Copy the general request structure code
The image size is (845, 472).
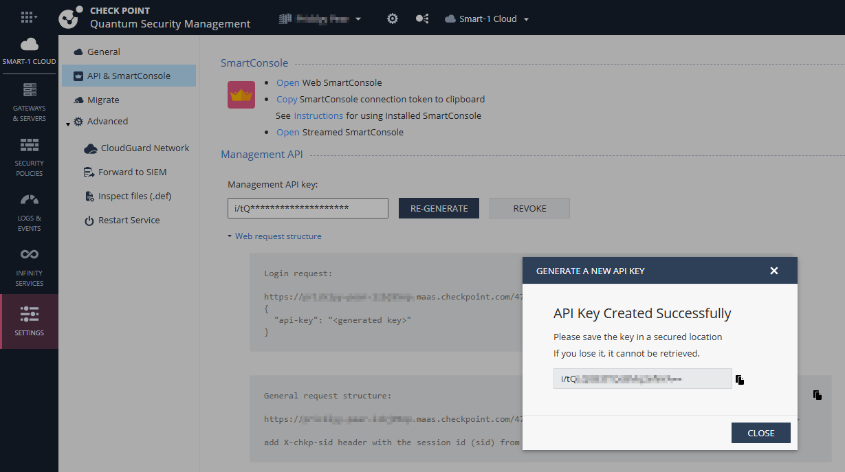click(x=817, y=395)
